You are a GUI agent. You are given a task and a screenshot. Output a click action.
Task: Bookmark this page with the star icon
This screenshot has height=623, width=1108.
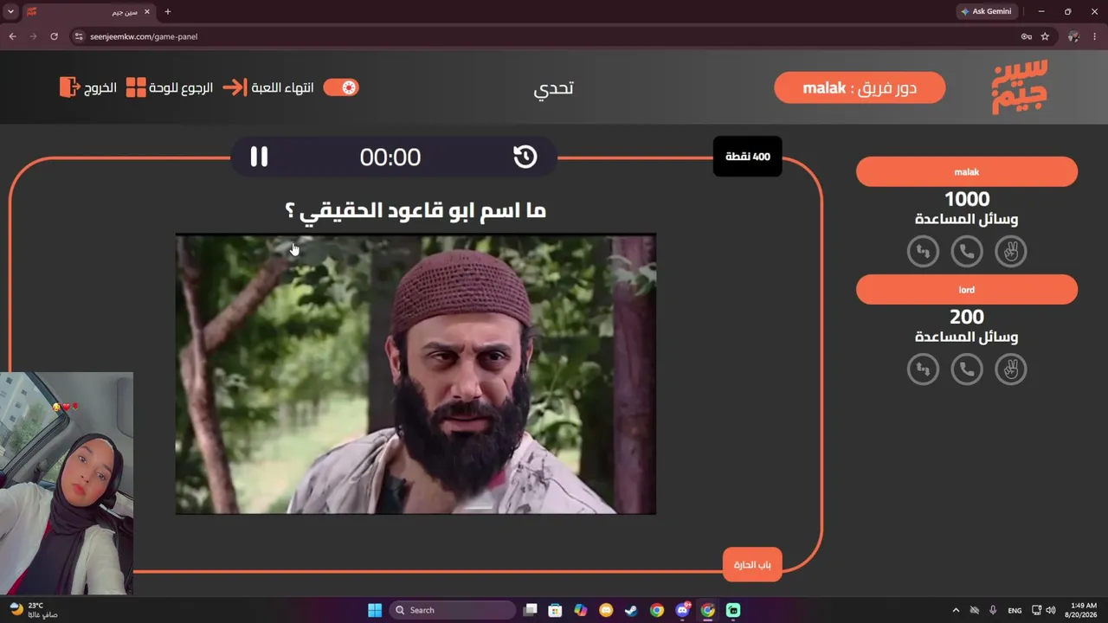[x=1045, y=36]
